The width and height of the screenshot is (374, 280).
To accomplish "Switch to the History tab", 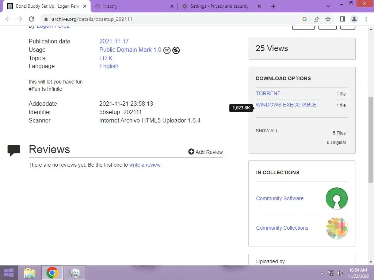I will tap(134, 6).
